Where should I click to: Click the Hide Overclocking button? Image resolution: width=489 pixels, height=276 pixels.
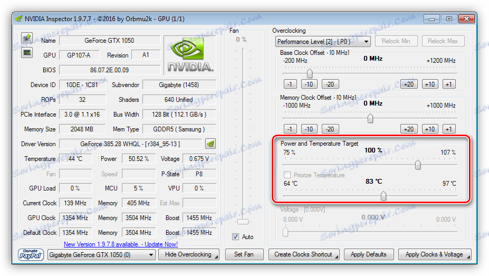(188, 254)
